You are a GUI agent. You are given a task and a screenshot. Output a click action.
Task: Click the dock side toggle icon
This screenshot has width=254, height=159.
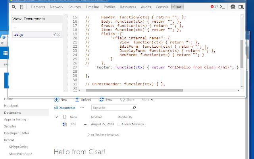(x=241, y=7)
